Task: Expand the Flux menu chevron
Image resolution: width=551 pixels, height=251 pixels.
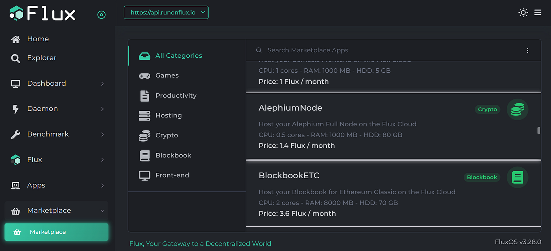Action: [102, 160]
